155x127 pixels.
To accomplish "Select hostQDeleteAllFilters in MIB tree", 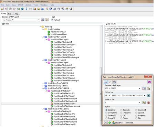I will (59, 34).
